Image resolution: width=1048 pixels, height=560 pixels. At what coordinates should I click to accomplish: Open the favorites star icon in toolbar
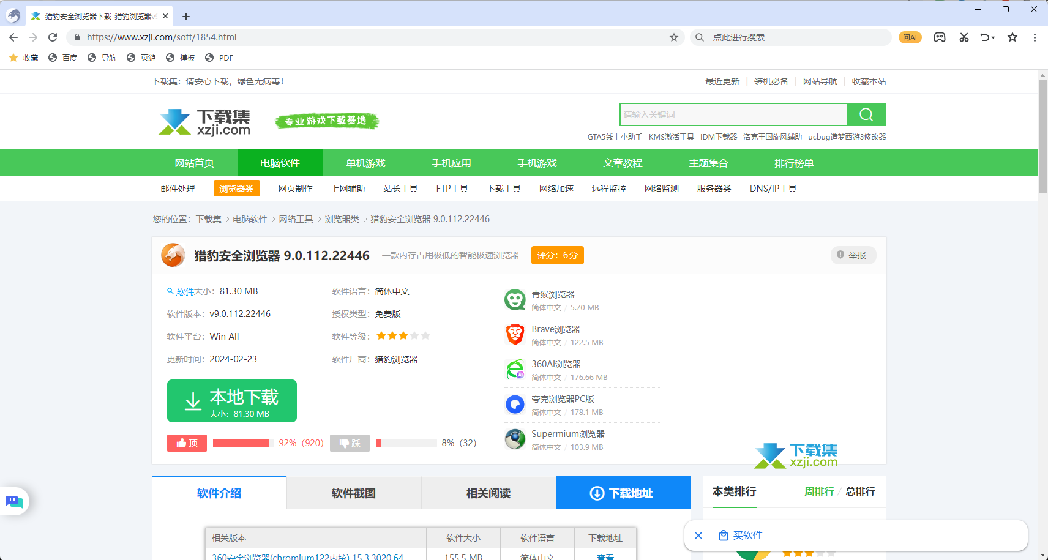[1012, 37]
